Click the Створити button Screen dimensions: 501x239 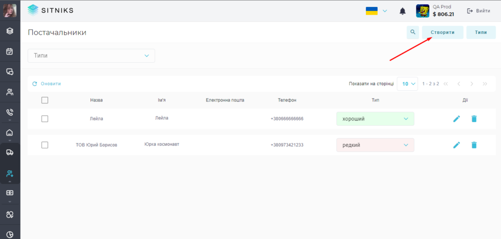442,32
